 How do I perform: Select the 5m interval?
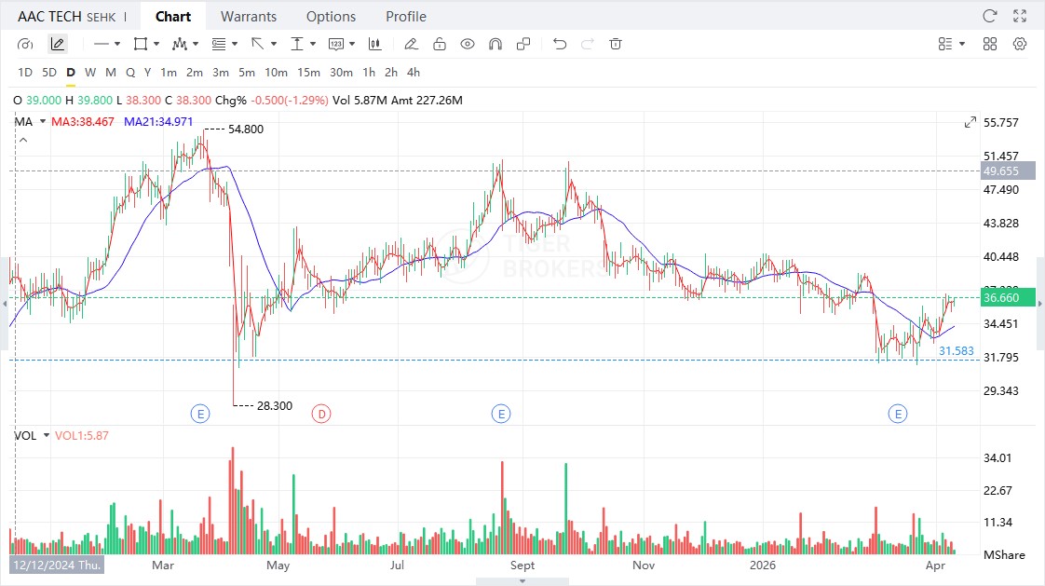point(247,72)
